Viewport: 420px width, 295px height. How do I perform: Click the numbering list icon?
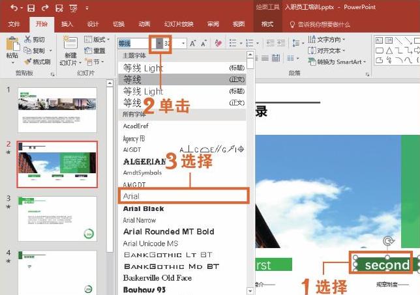point(250,43)
